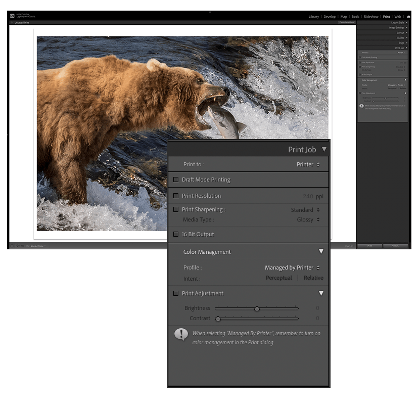
Task: Collapse the Color Management section
Action: 321,251
